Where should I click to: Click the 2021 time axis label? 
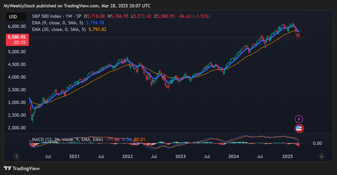[74, 156]
